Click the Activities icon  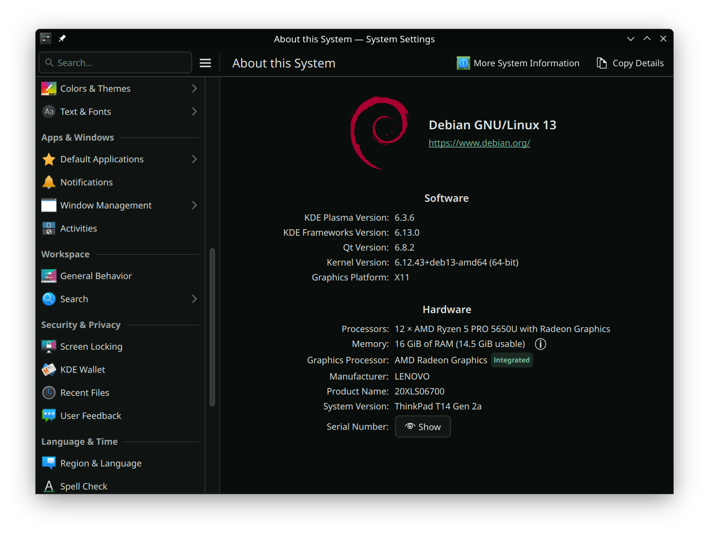49,229
